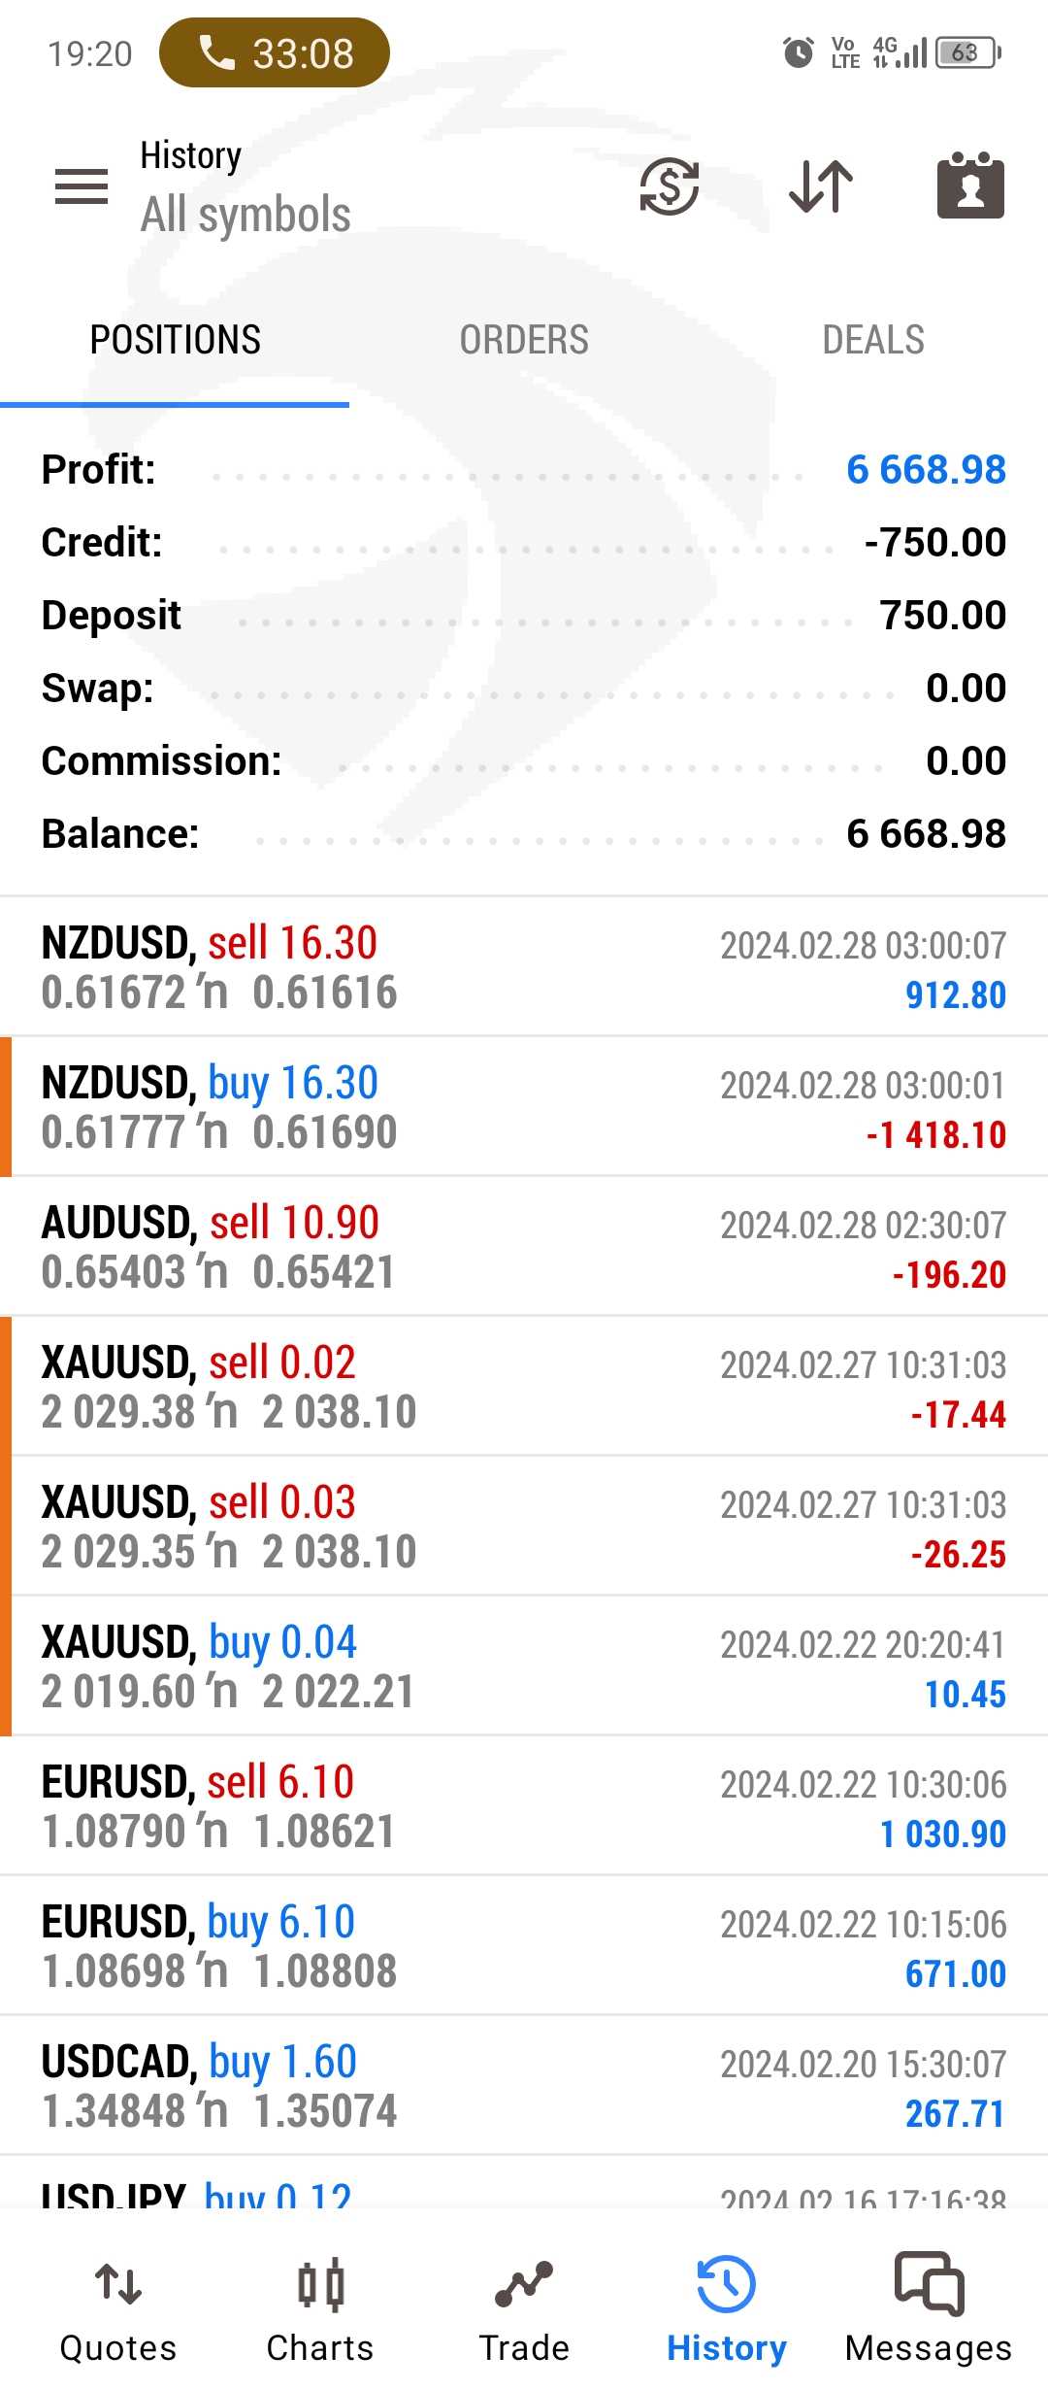Select the POSITIONS tab
1048x2389 pixels.
tap(175, 340)
